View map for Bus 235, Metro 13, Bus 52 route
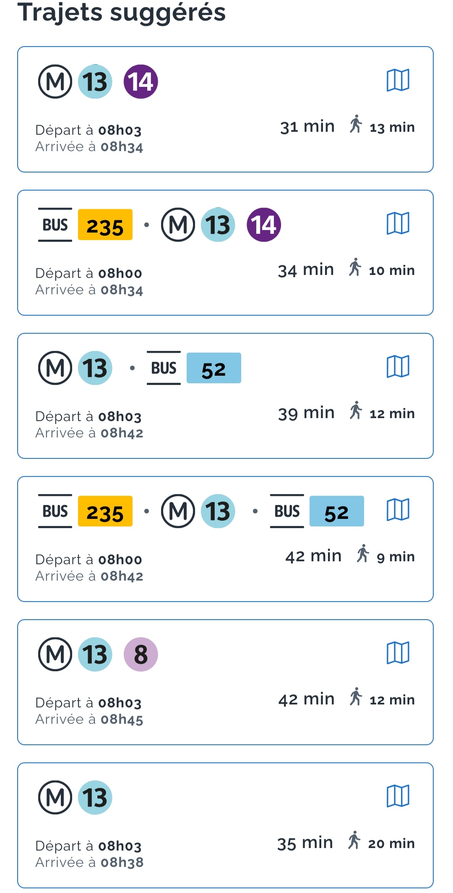 (x=398, y=509)
